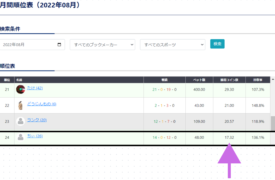
Task: Open たけ (42) profile link
Action: [35, 88]
